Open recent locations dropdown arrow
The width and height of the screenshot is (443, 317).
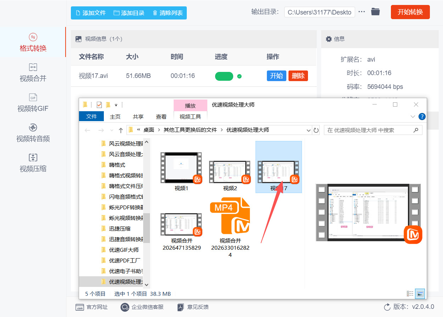click(112, 130)
